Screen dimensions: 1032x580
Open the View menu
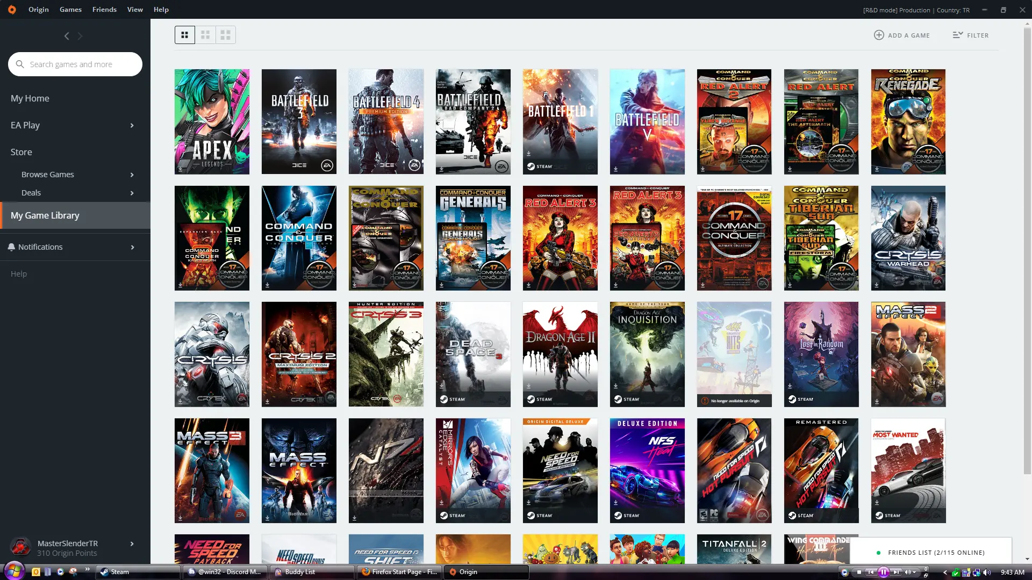pyautogui.click(x=135, y=10)
